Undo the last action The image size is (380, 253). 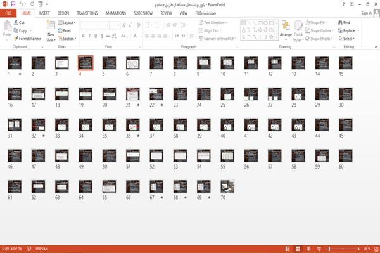(x=22, y=4)
